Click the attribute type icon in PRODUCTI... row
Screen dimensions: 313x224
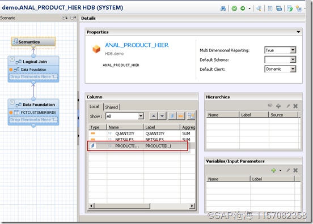[x=92, y=146]
